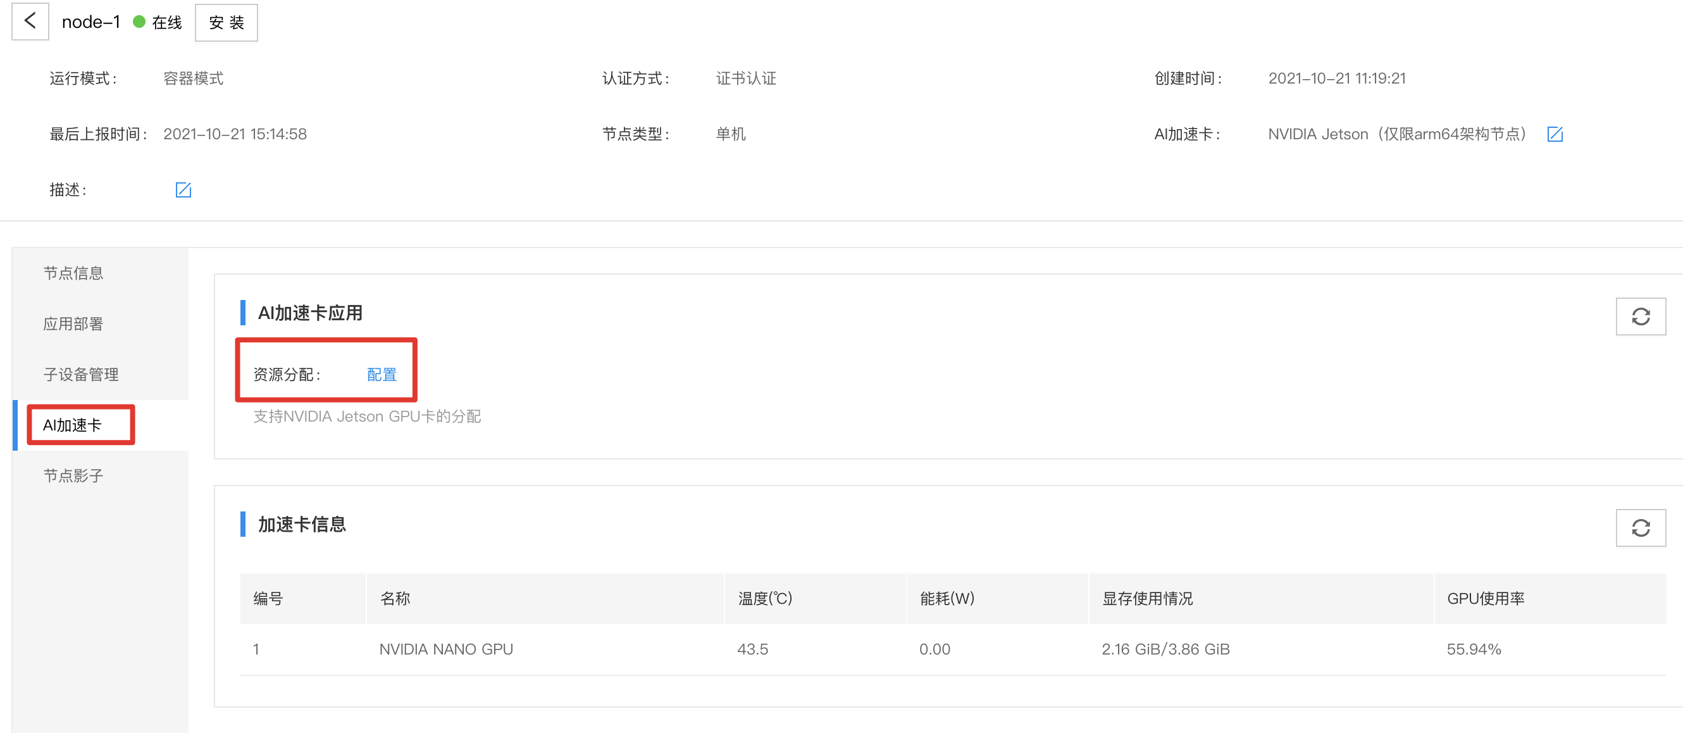Click the 容器模式 run mode value

pos(194,78)
